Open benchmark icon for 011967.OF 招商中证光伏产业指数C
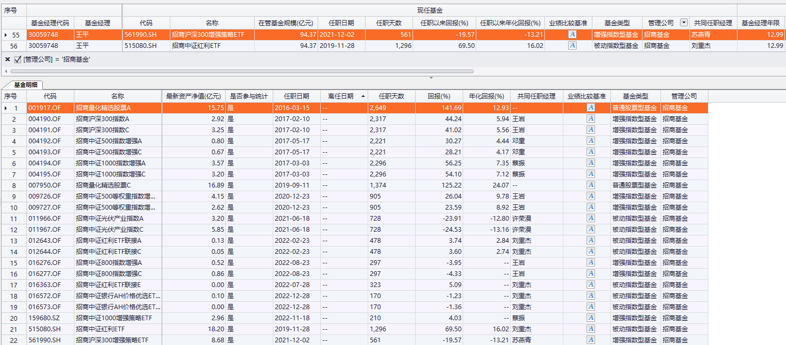This screenshot has width=786, height=345. [x=591, y=229]
